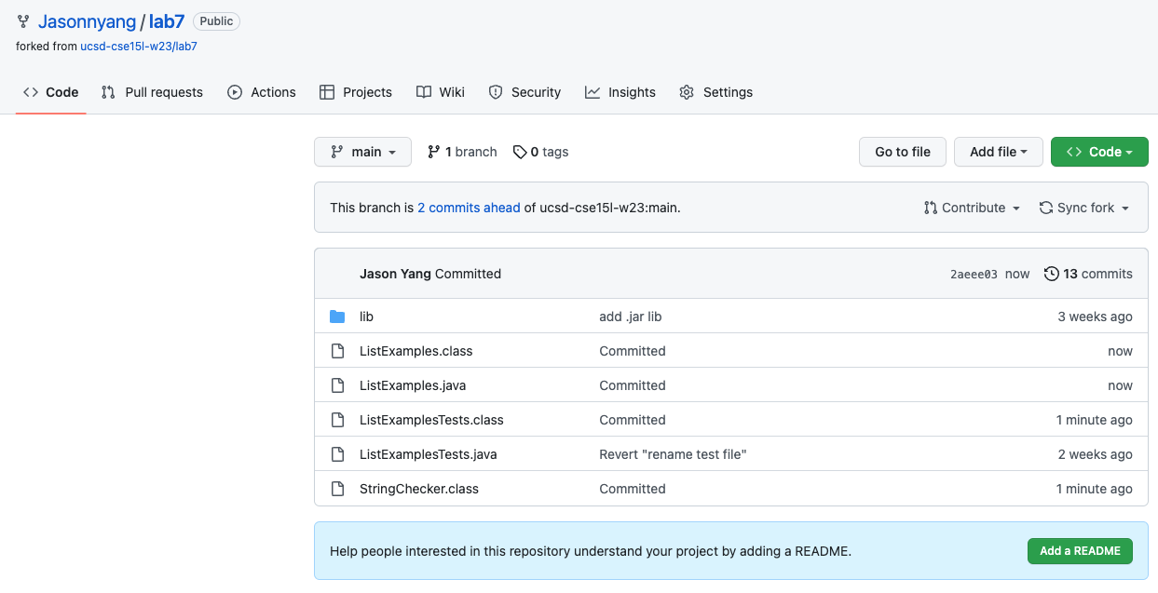Open the 13 commits history link
The width and height of the screenshot is (1158, 593).
1088,274
